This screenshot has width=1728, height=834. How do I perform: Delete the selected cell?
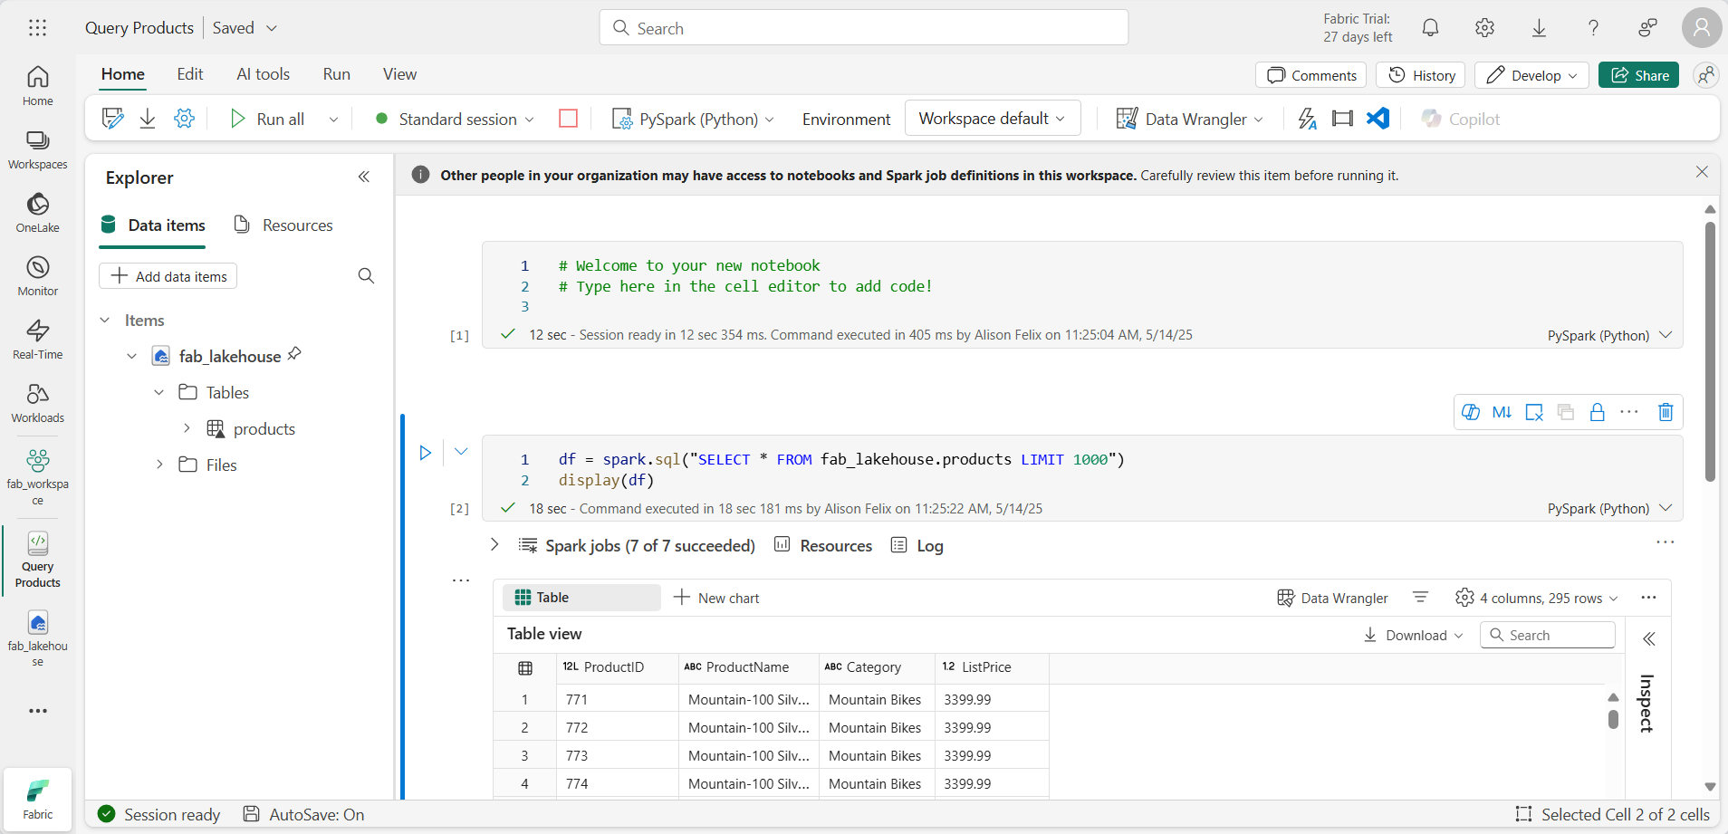point(1666,412)
